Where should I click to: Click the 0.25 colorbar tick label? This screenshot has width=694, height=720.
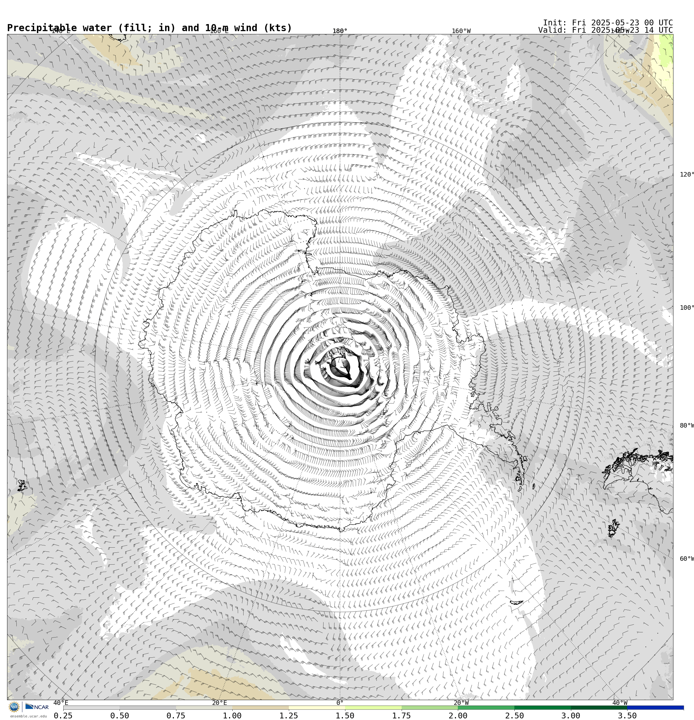pos(63,716)
